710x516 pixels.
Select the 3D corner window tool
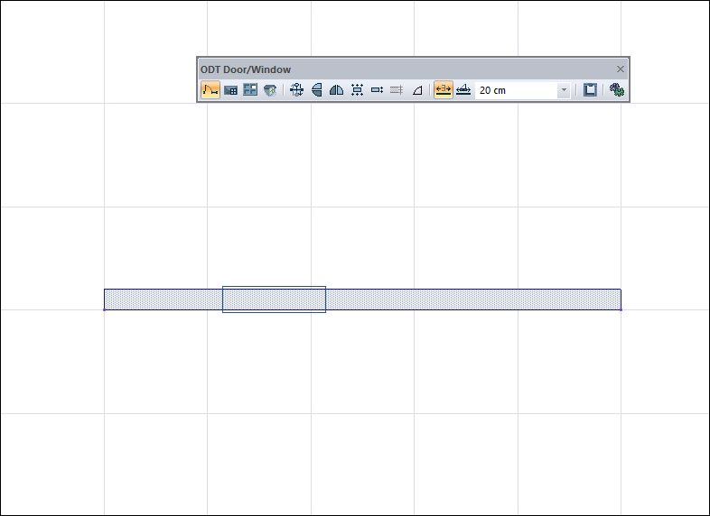(x=270, y=90)
